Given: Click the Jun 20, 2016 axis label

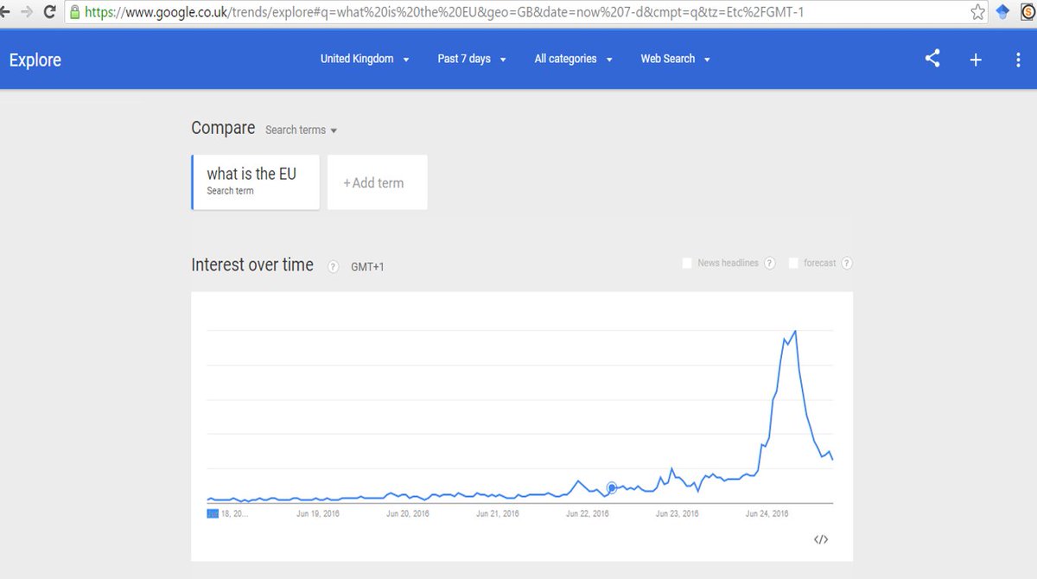Looking at the screenshot, I should [408, 513].
